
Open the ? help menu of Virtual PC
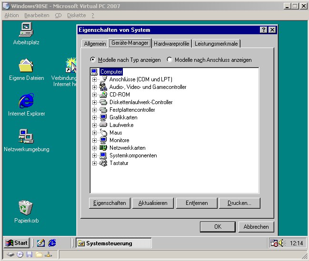(x=93, y=15)
